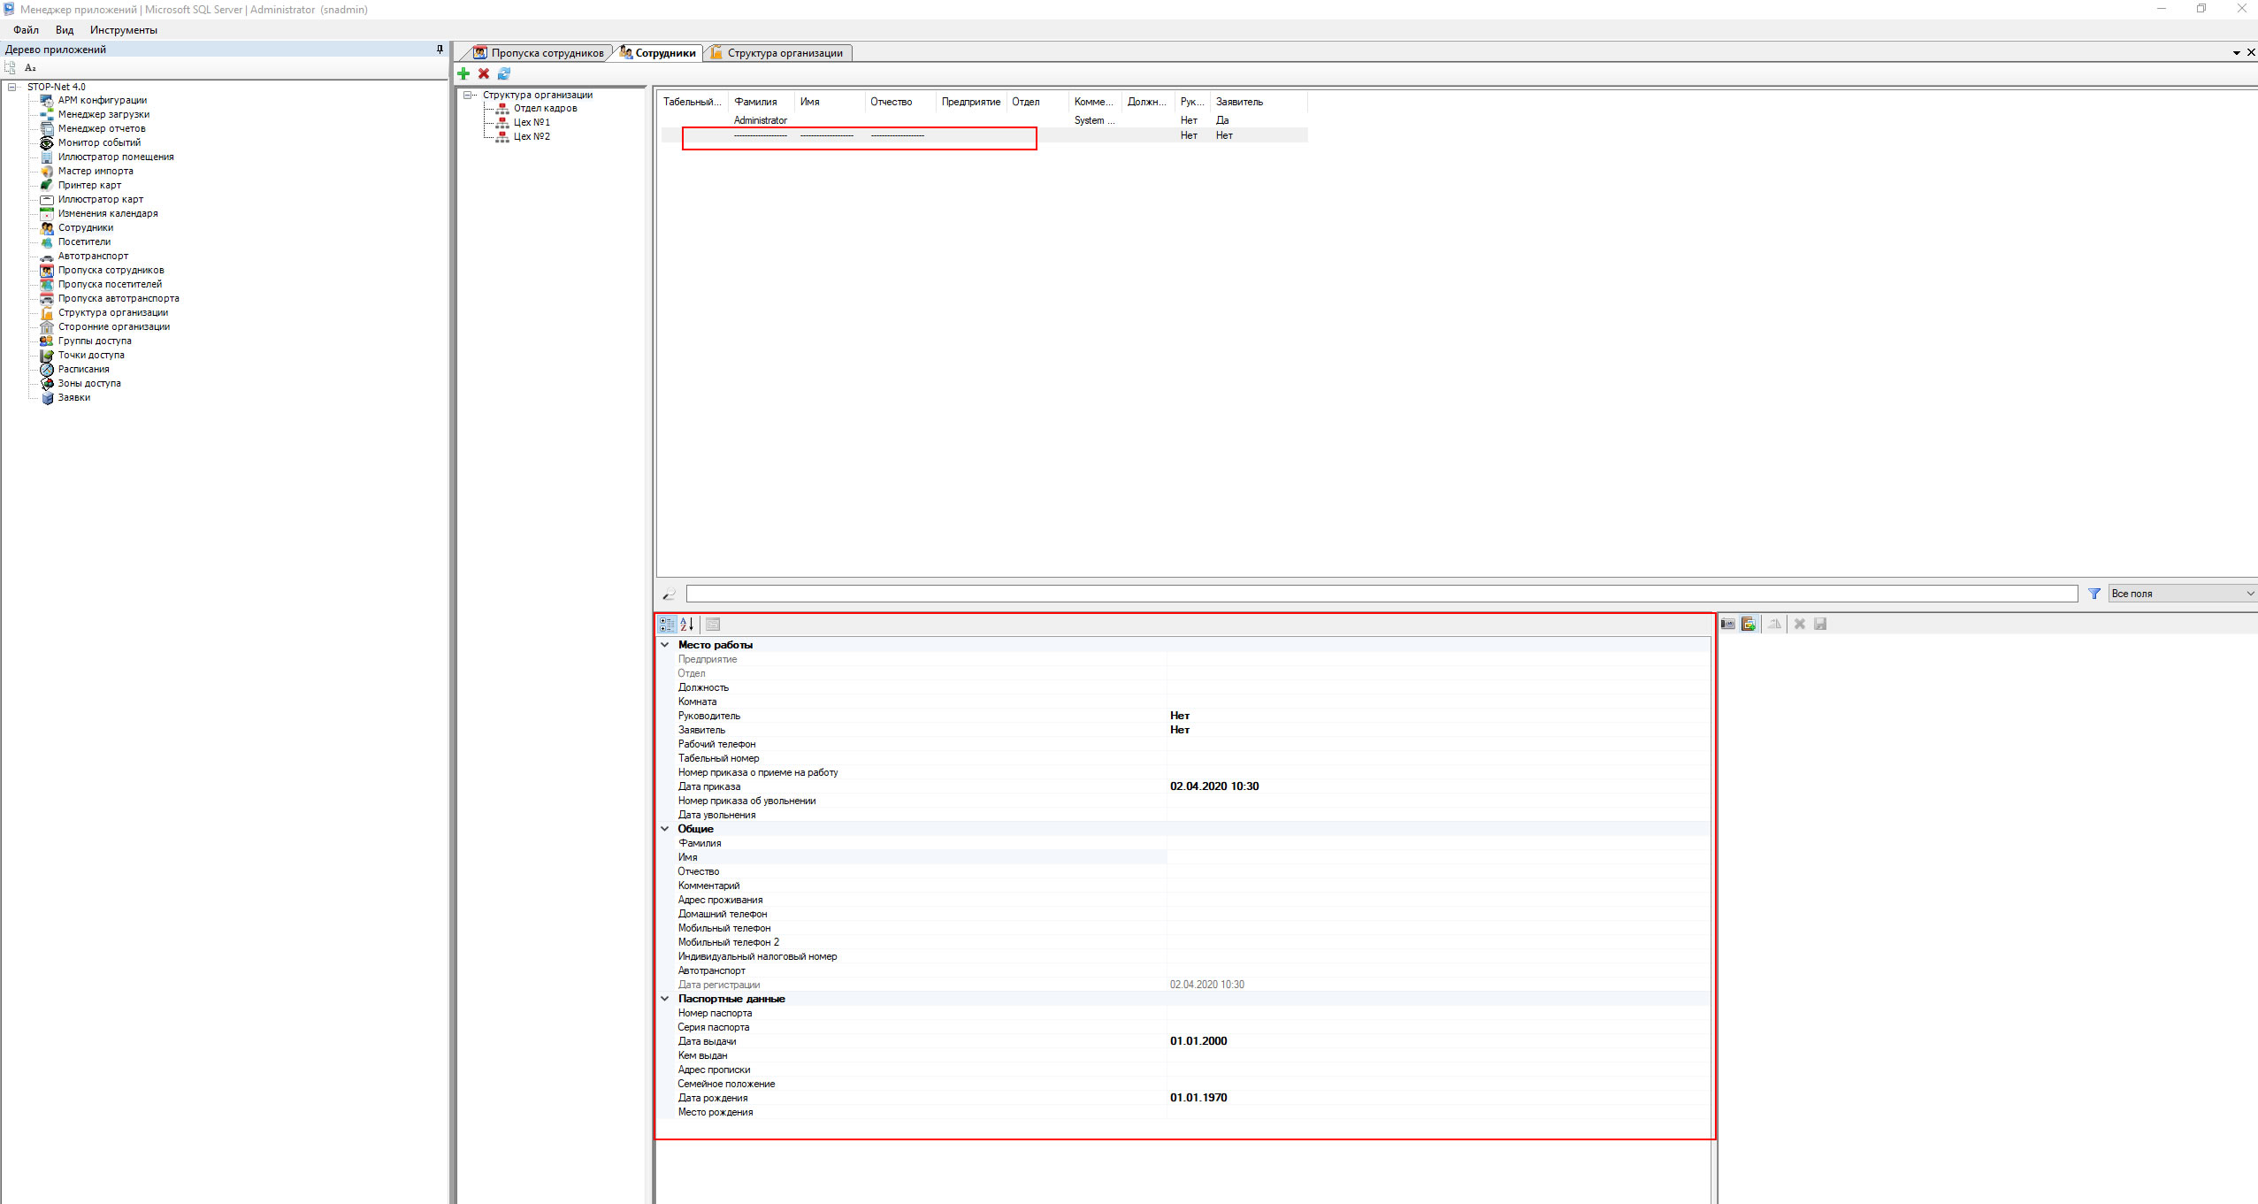Collapse the STOP-Net 4.0 tree root
Screen dimensions: 2258x1204
pyautogui.click(x=12, y=87)
